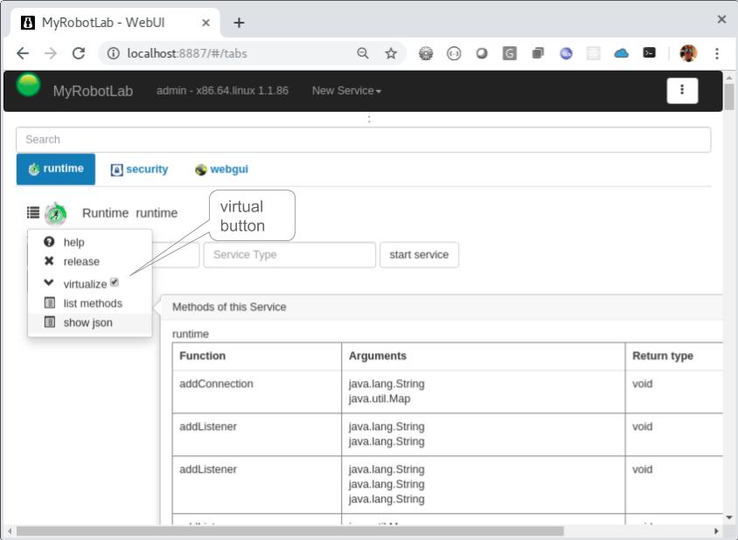Click the scroll right arrow at bottom
This screenshot has height=540, width=738.
pyautogui.click(x=716, y=531)
